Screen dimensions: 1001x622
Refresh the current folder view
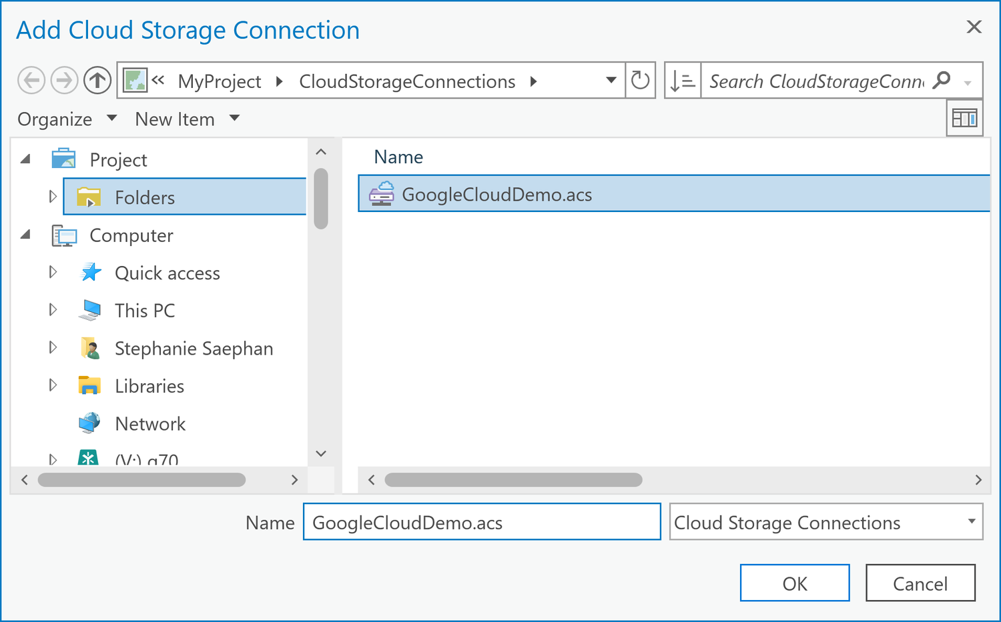(640, 80)
